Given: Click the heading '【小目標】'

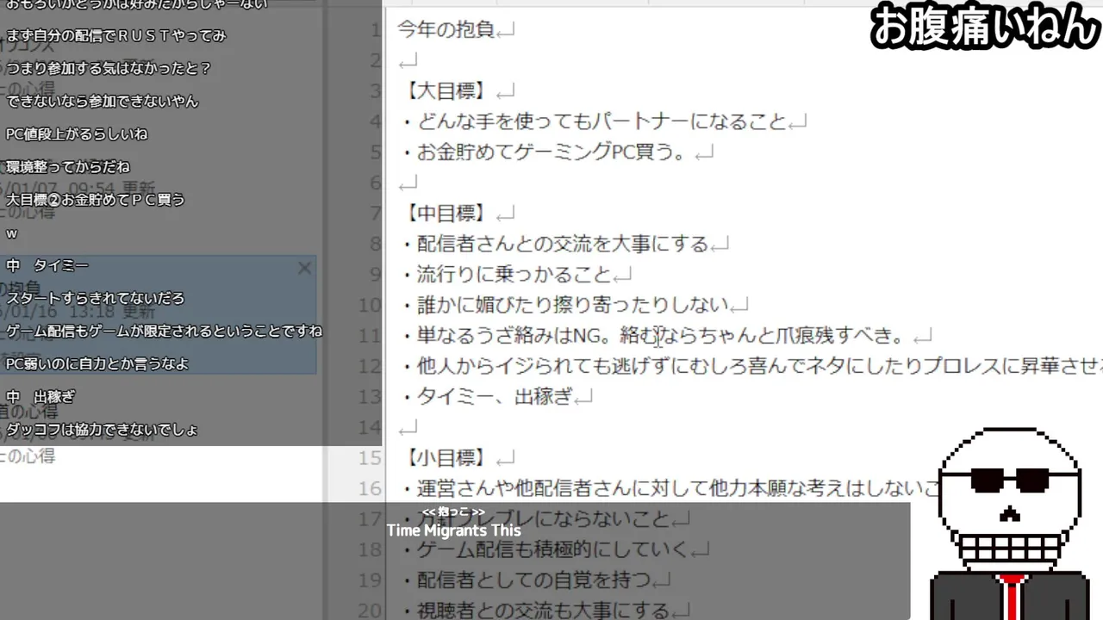Looking at the screenshot, I should pos(446,457).
